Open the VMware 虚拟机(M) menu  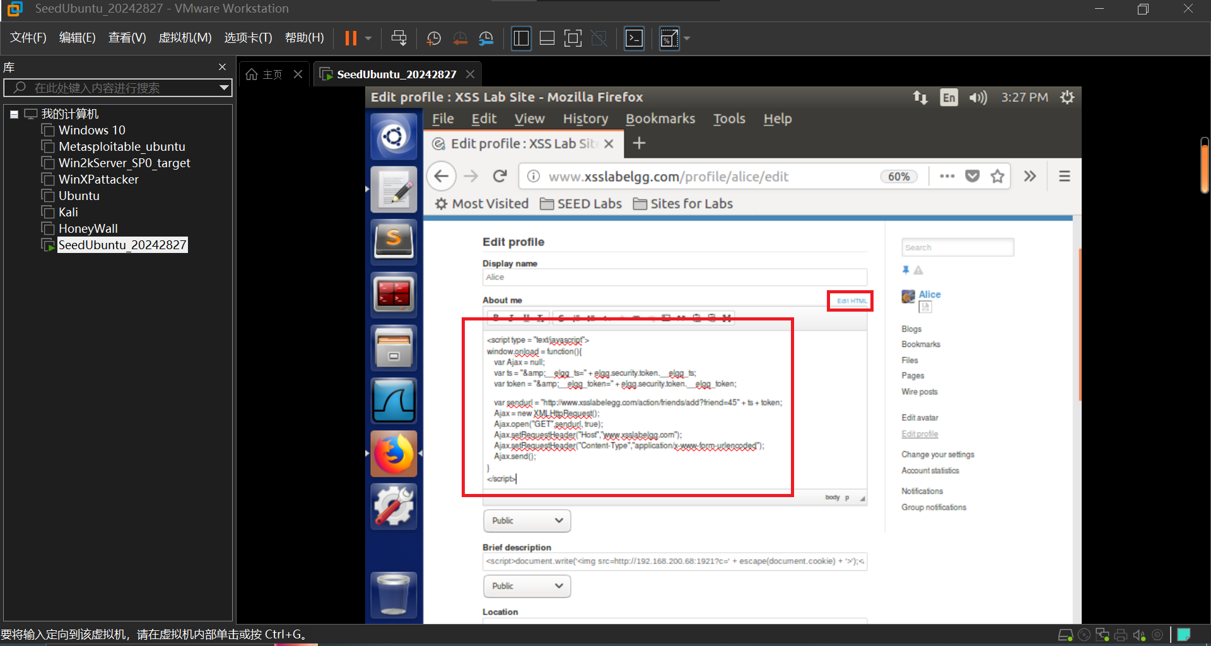(x=185, y=38)
